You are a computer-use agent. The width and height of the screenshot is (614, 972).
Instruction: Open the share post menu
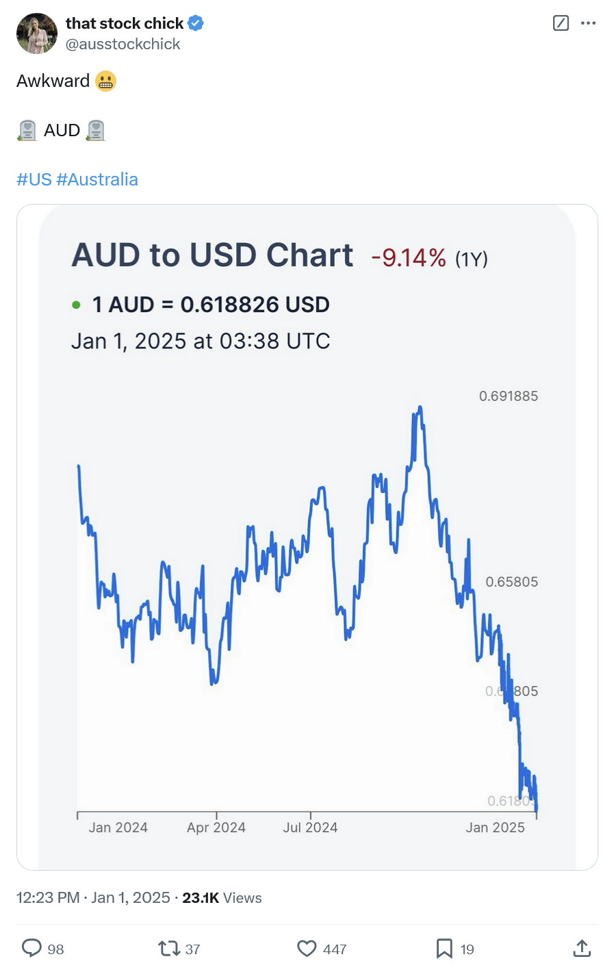(x=582, y=948)
